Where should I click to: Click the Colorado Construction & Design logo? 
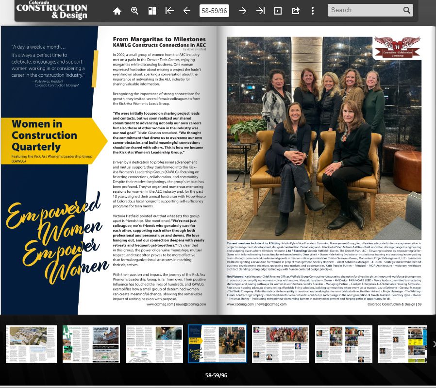pos(52,10)
